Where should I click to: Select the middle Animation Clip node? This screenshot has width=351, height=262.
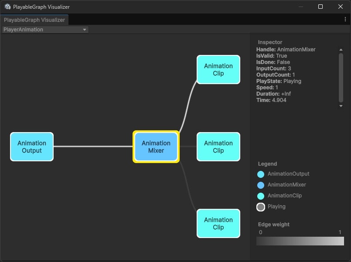(x=218, y=147)
